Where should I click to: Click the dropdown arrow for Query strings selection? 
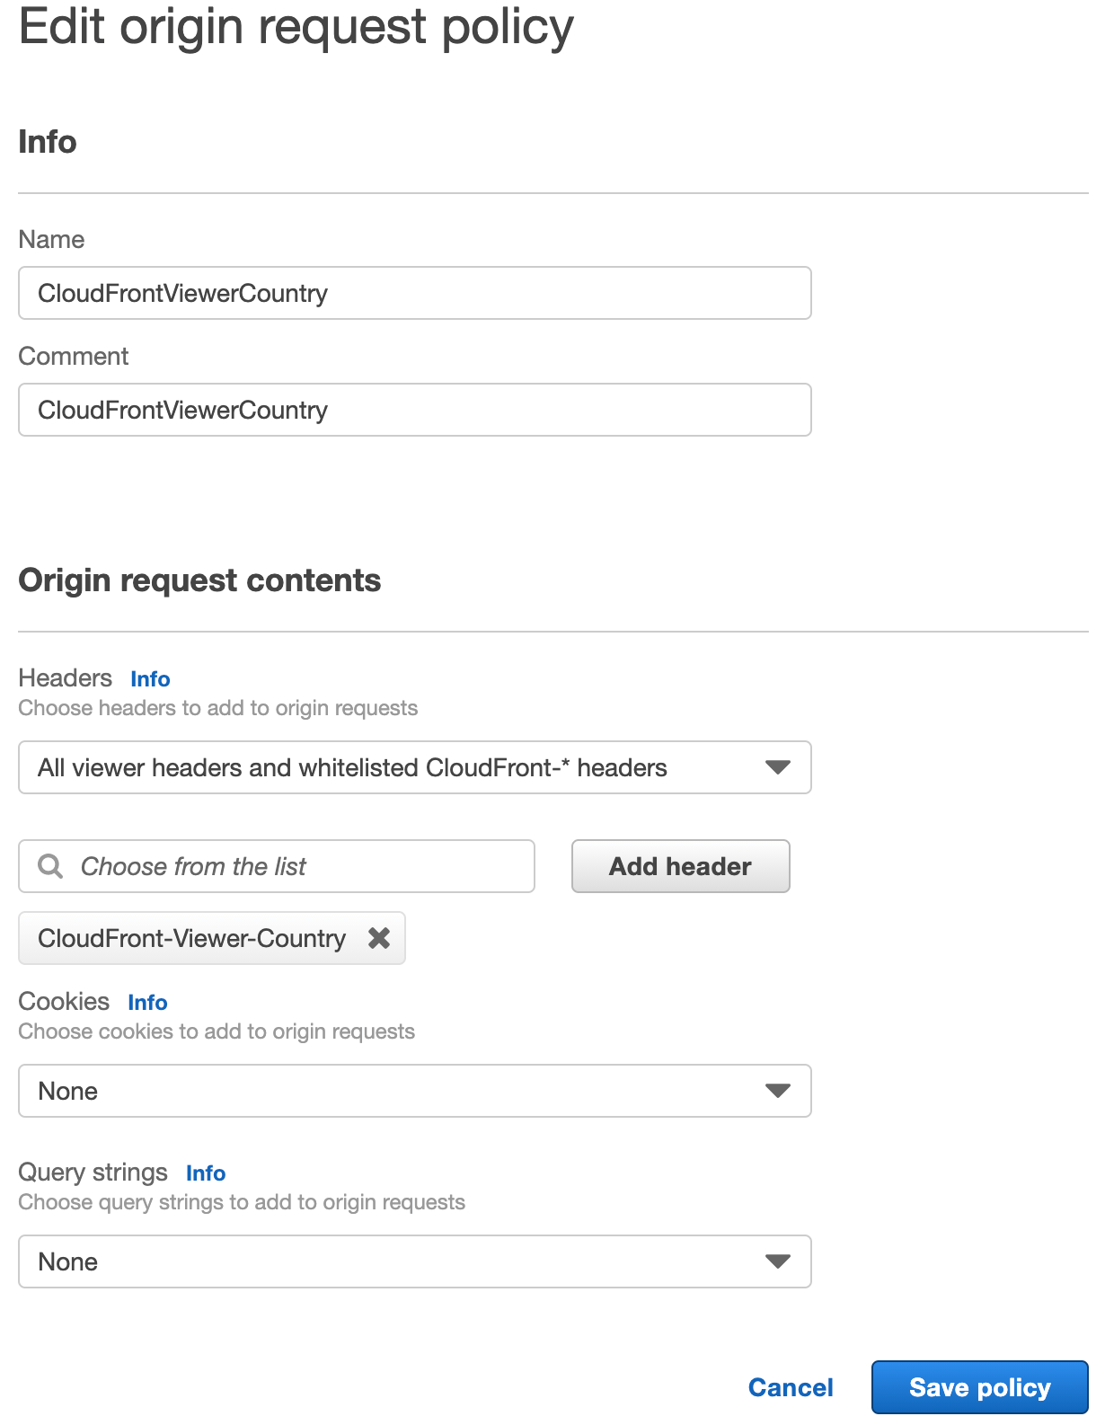coord(778,1261)
